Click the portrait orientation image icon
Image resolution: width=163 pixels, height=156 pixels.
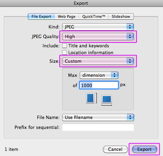coord(90,98)
